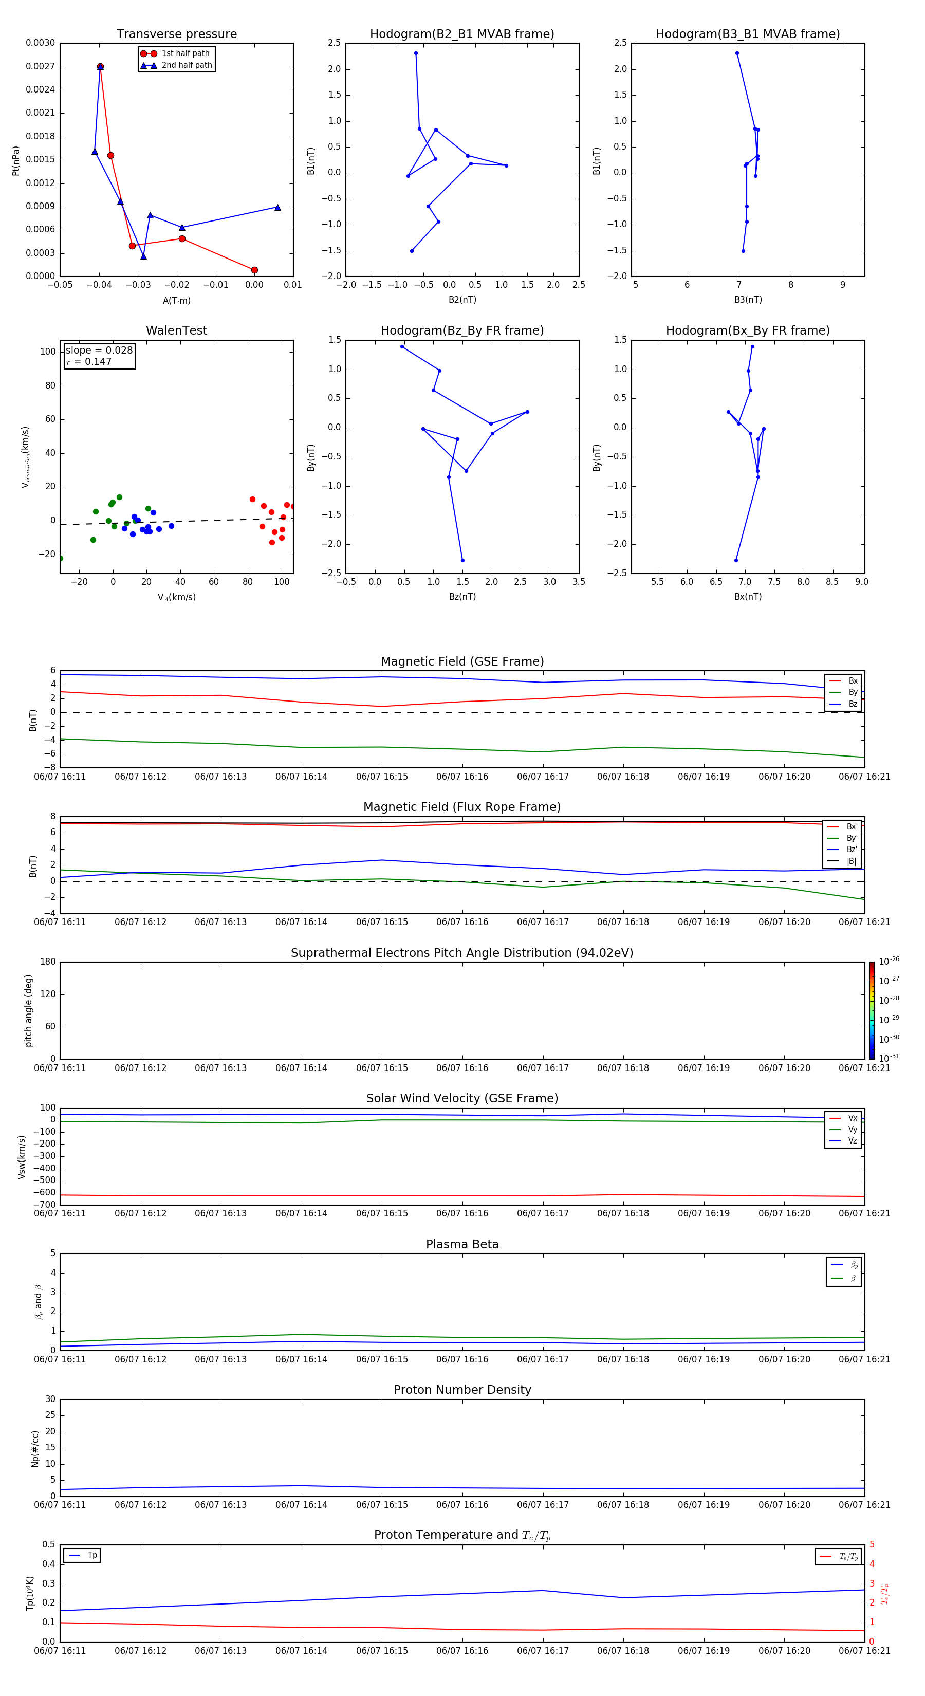Click the "Tp(10^6K)" y-axis label
This screenshot has height=1696, width=925.
(30, 1593)
